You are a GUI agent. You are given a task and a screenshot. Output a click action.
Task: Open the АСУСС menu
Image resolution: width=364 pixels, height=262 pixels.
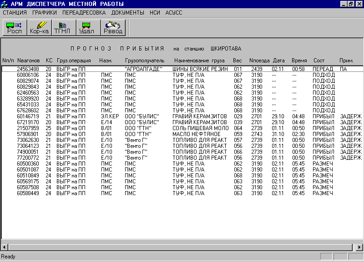pyautogui.click(x=174, y=13)
